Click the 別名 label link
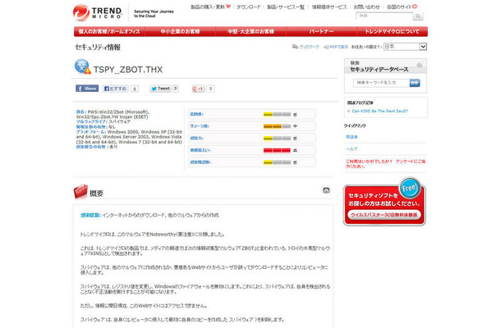 [80, 112]
